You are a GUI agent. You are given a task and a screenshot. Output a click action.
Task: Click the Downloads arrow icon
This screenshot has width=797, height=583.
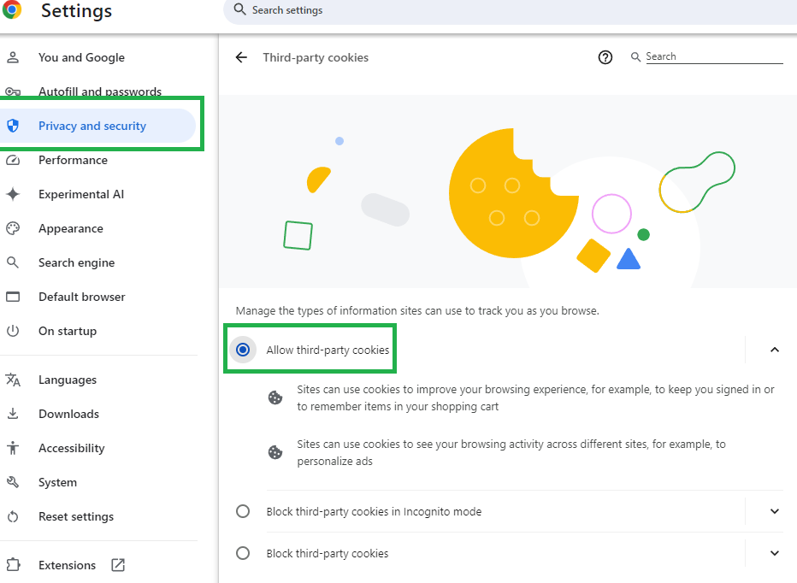click(x=13, y=414)
